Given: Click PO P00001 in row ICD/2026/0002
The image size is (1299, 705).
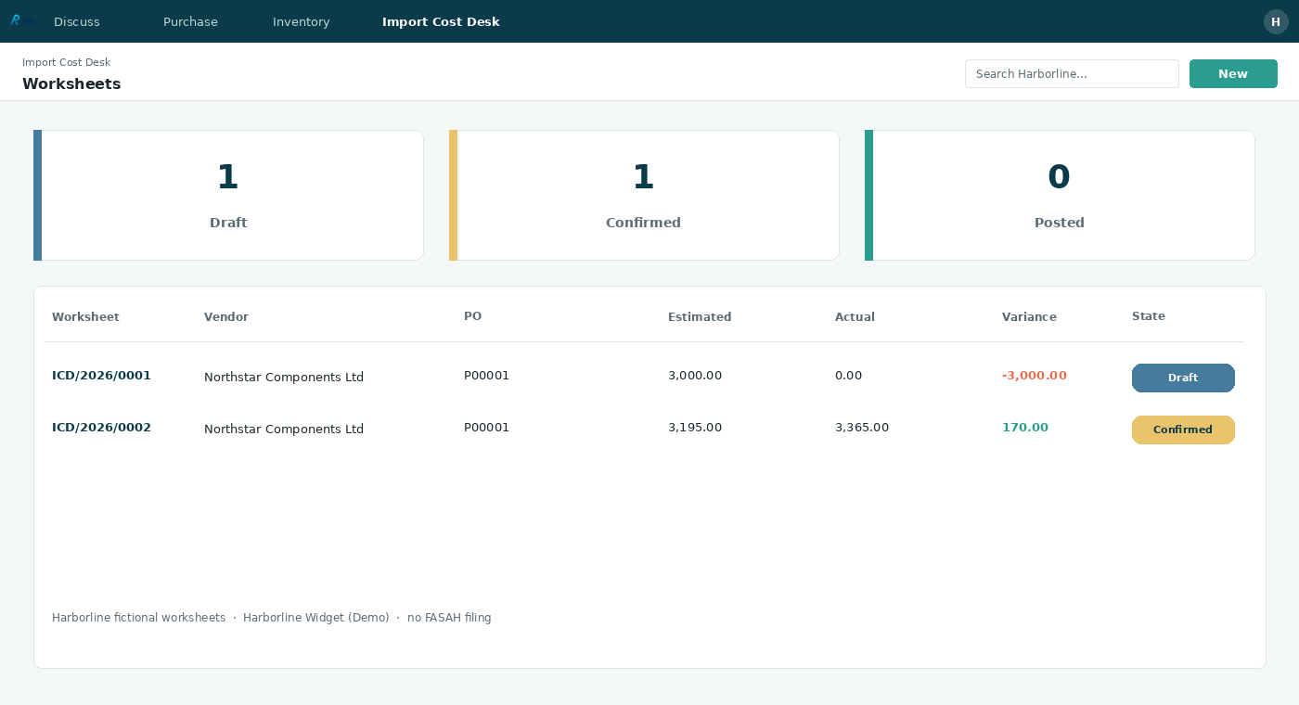Looking at the screenshot, I should 486,428.
